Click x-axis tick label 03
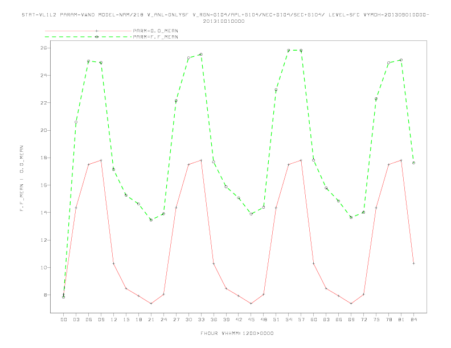This screenshot has height=348, width=451. (x=76, y=320)
